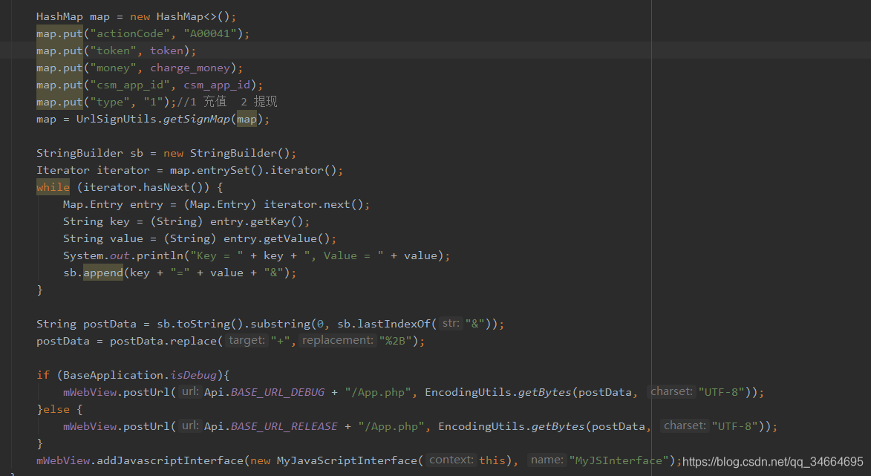The height and width of the screenshot is (476, 871).
Task: Click the charge_money variable
Action: pyautogui.click(x=190, y=68)
